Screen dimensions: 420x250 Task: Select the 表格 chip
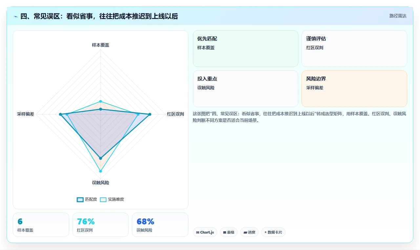(229, 232)
